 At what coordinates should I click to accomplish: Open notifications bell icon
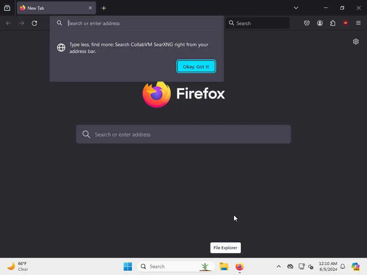click(343, 266)
